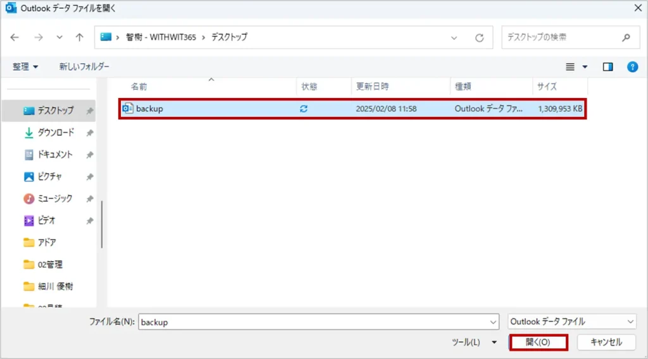Toggle the preview pane icon

[x=607, y=67]
